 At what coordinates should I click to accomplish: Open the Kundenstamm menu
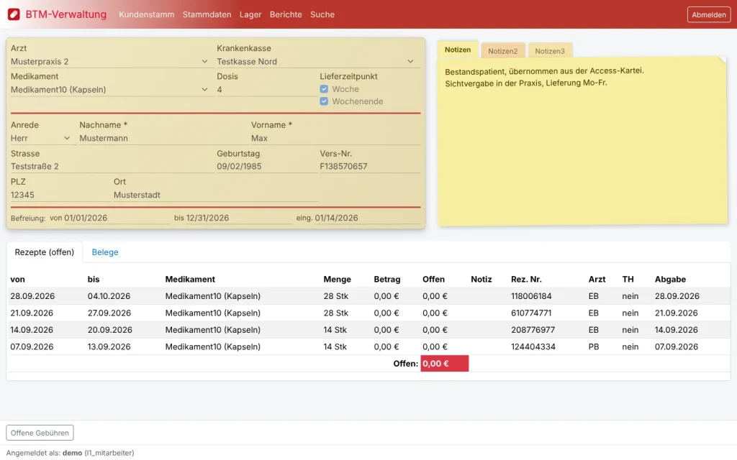[x=147, y=14]
